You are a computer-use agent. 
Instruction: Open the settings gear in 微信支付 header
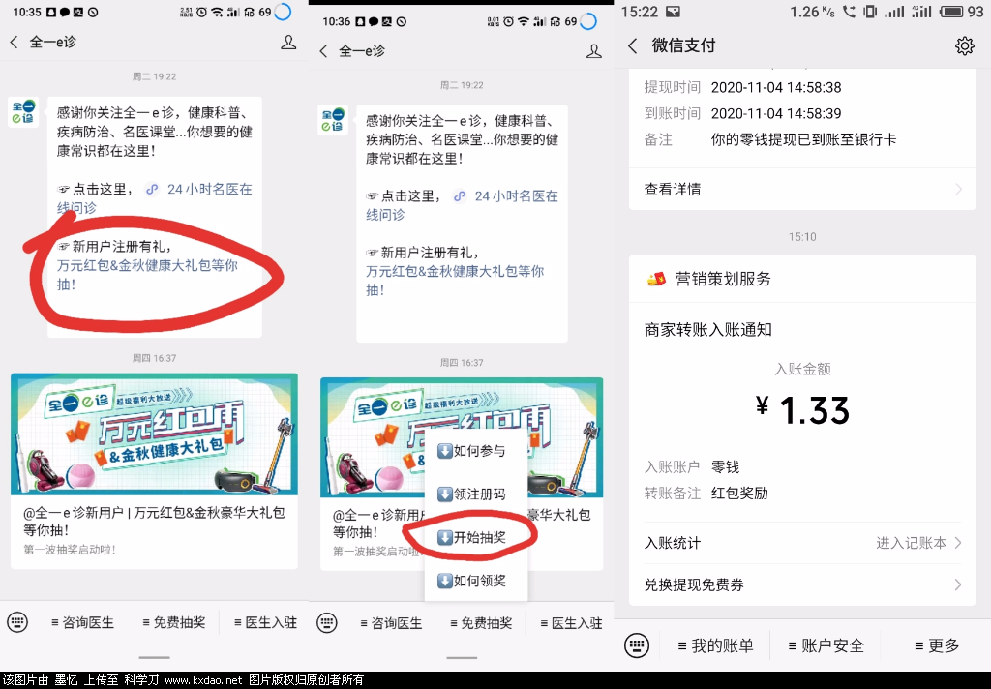tap(964, 46)
